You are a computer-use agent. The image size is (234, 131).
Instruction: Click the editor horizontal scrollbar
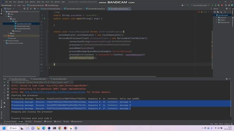(x=102, y=76)
